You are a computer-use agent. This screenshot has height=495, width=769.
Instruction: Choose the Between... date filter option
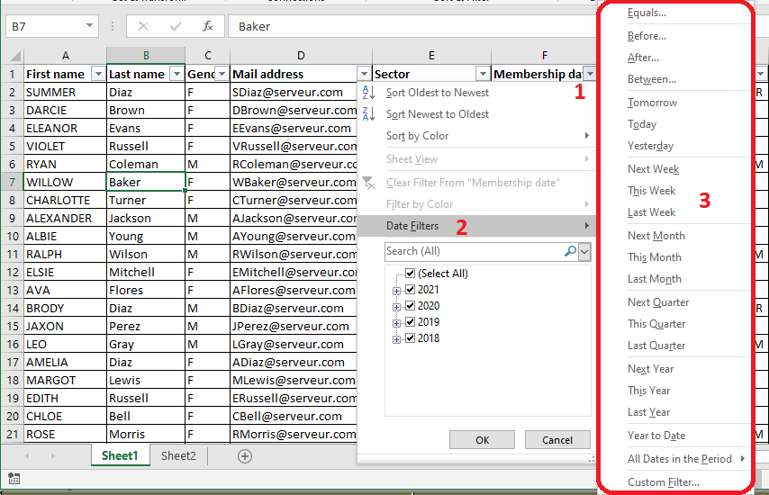click(x=652, y=79)
